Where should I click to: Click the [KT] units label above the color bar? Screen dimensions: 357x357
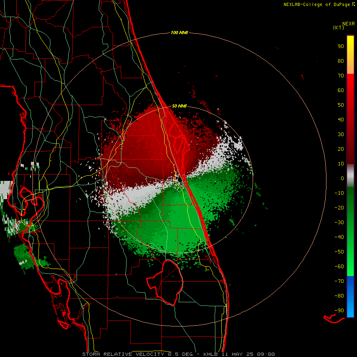[338, 27]
